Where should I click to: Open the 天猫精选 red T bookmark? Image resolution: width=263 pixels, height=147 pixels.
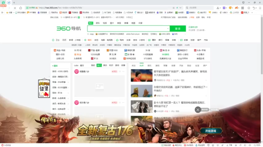pyautogui.click(x=70, y=12)
